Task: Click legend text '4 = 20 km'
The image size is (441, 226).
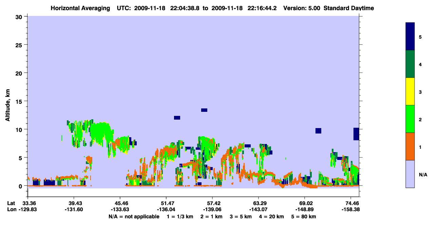Action: 272,217
